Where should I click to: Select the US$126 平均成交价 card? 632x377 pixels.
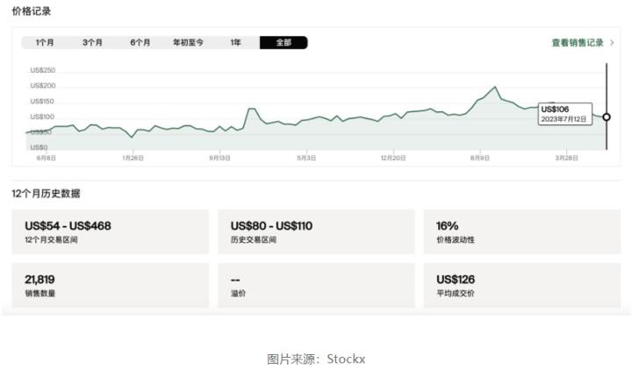pyautogui.click(x=521, y=285)
